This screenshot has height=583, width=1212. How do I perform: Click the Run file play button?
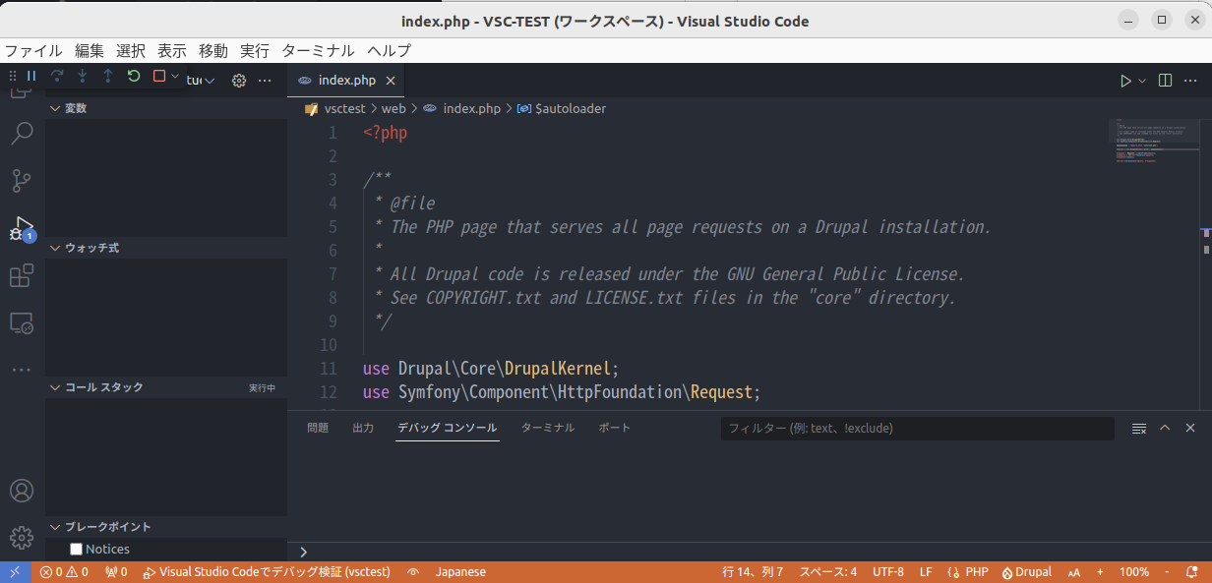coord(1125,81)
